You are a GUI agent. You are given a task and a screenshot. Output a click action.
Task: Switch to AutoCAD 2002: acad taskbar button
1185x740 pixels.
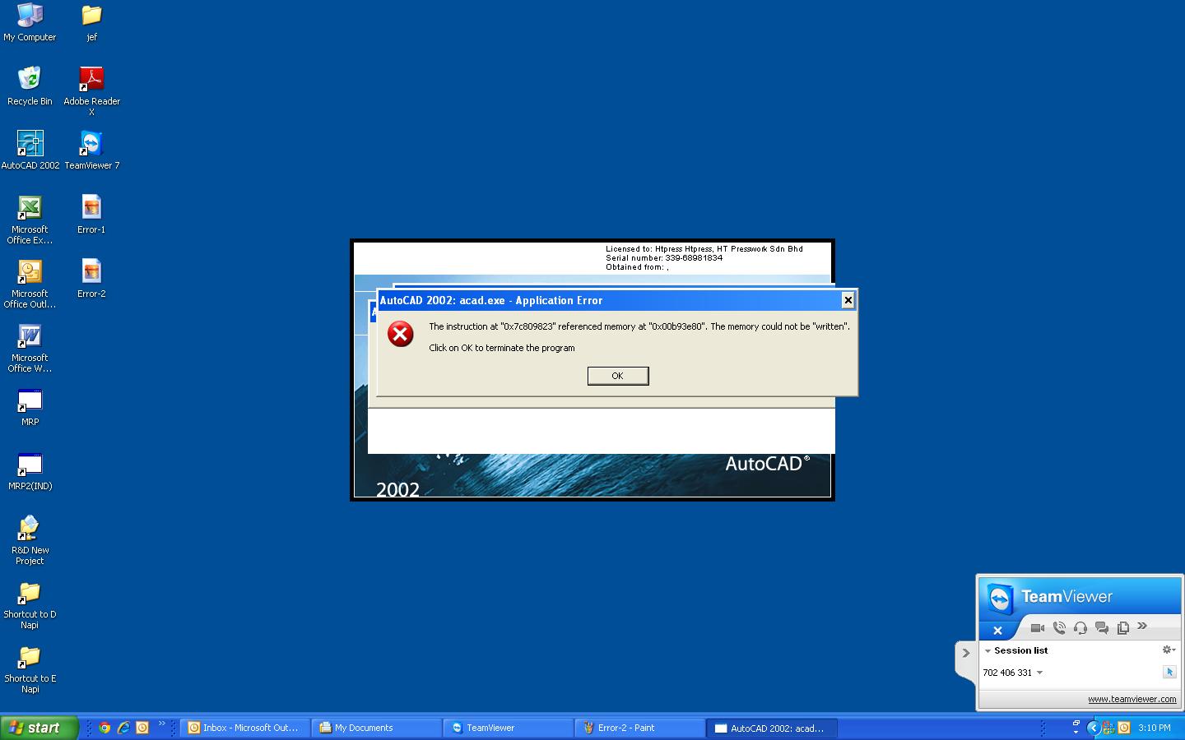tap(772, 728)
